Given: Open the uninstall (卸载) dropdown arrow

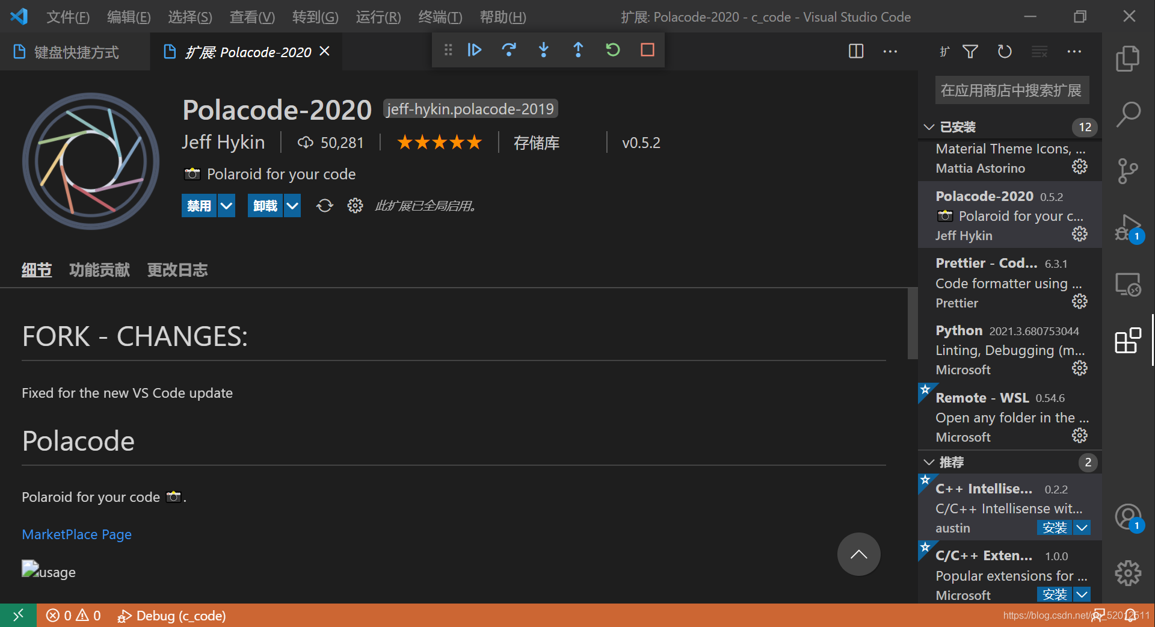Looking at the screenshot, I should pyautogui.click(x=292, y=206).
